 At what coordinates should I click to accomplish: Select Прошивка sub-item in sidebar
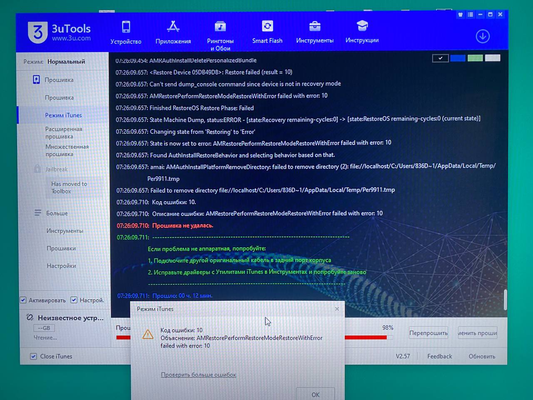pyautogui.click(x=59, y=97)
